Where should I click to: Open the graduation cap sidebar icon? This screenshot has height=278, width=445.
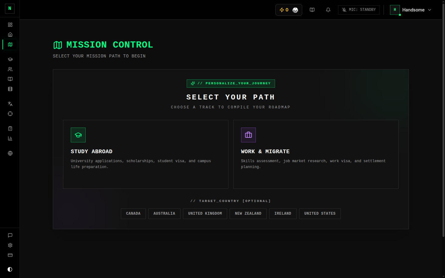[x=10, y=59]
